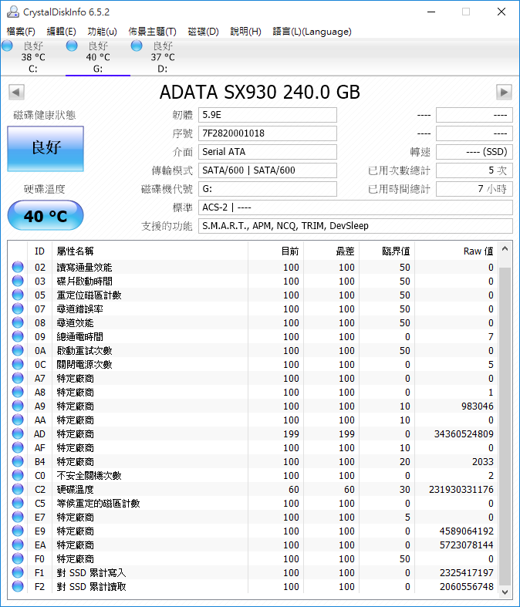This screenshot has height=607, width=520.
Task: Open the 說明(H) menu
Action: tap(245, 32)
